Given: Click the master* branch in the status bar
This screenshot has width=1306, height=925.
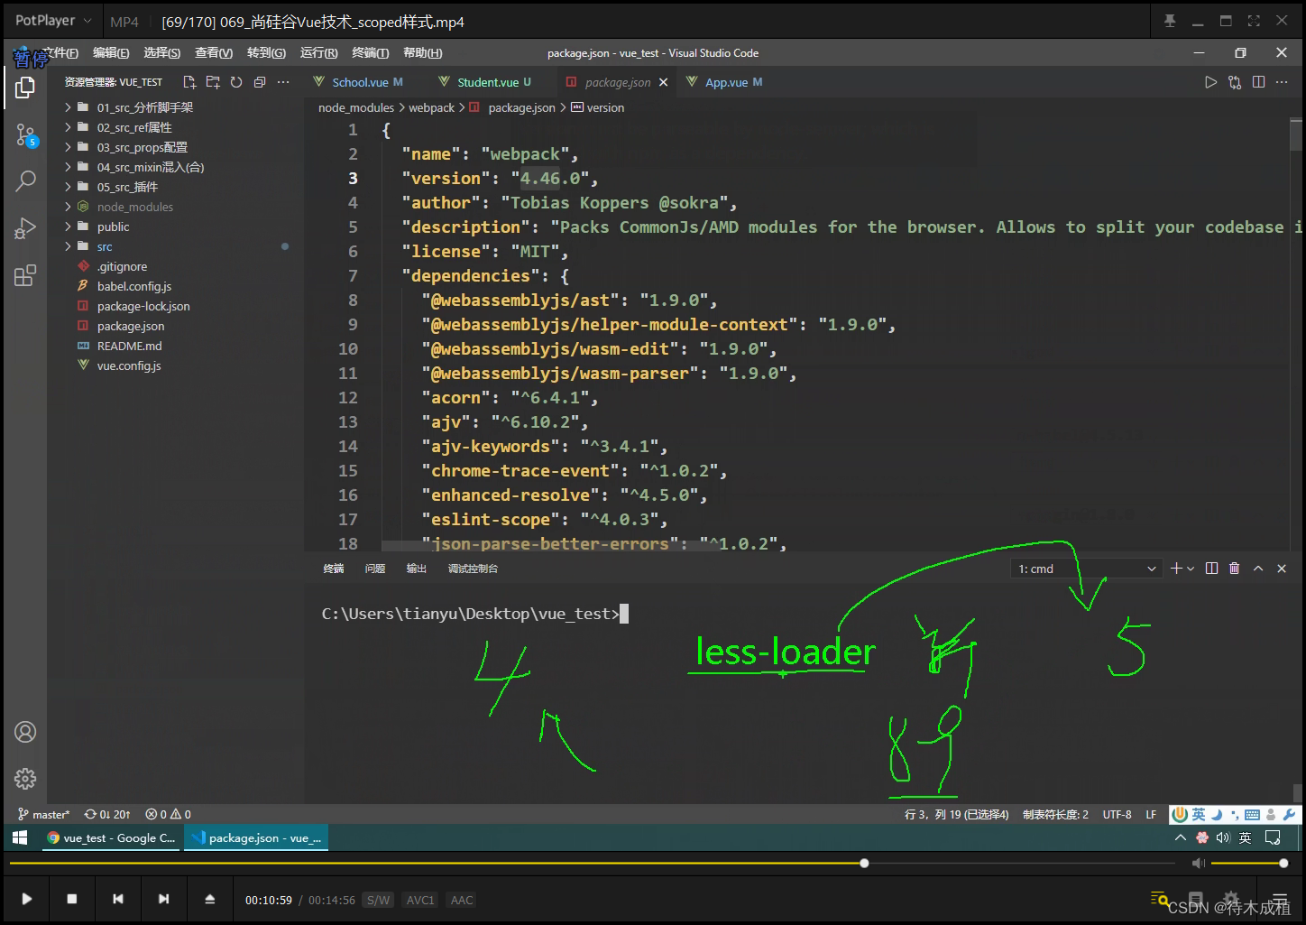Looking at the screenshot, I should click(43, 814).
